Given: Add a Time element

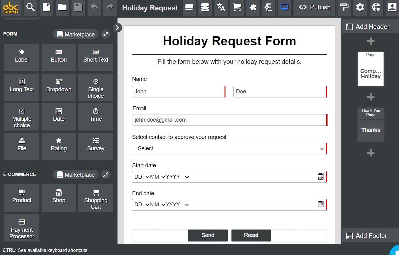Looking at the screenshot, I should point(96,117).
